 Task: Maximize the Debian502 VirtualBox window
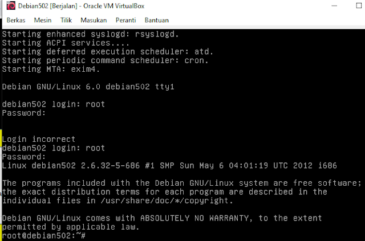tap(359, 6)
